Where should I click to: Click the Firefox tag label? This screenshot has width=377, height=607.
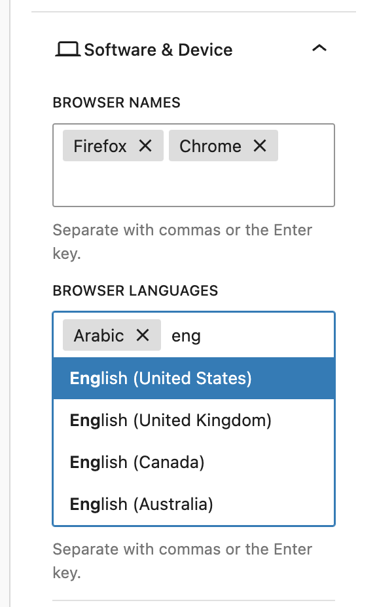[100, 146]
